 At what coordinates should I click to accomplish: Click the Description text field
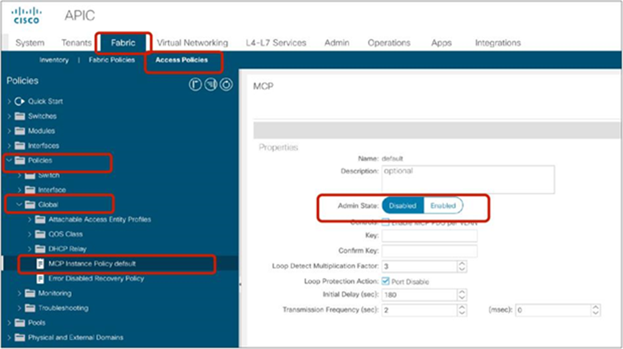pyautogui.click(x=467, y=180)
